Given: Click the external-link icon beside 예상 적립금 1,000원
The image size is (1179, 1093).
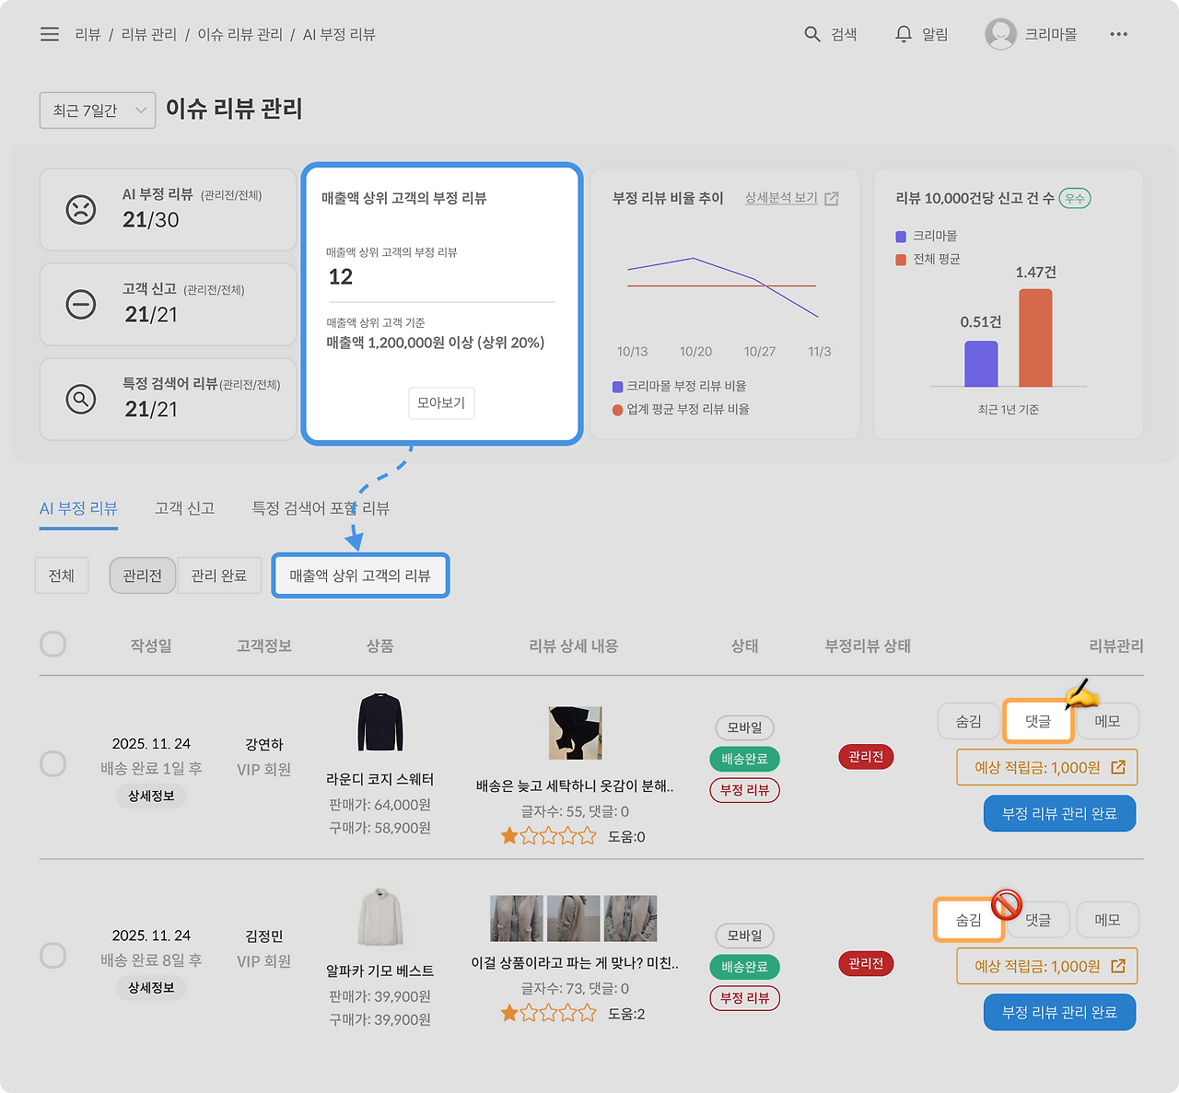Looking at the screenshot, I should (x=1118, y=767).
